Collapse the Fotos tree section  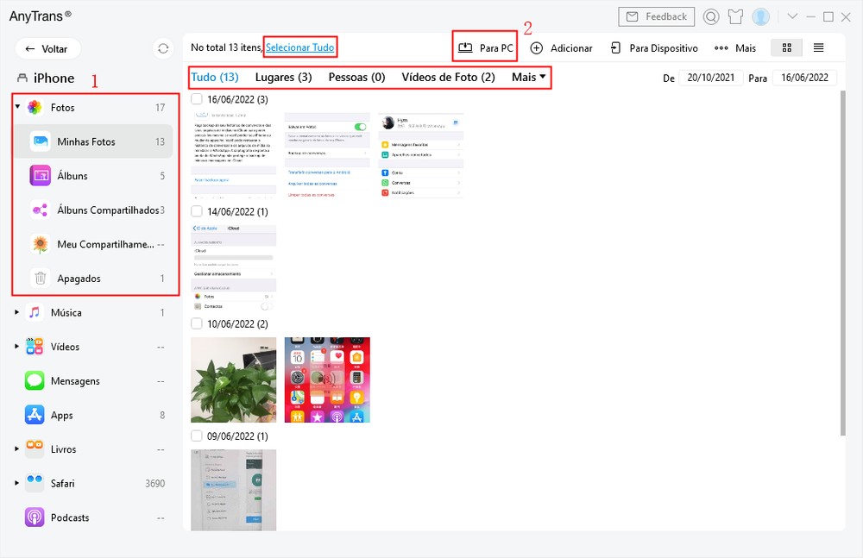click(17, 107)
